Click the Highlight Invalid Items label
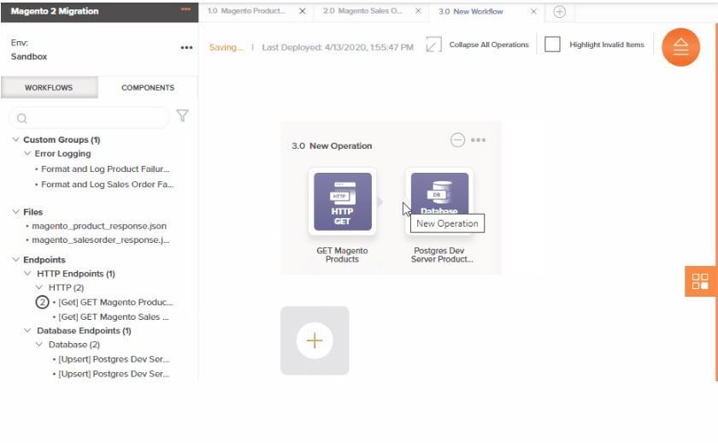The width and height of the screenshot is (718, 443). click(x=607, y=44)
